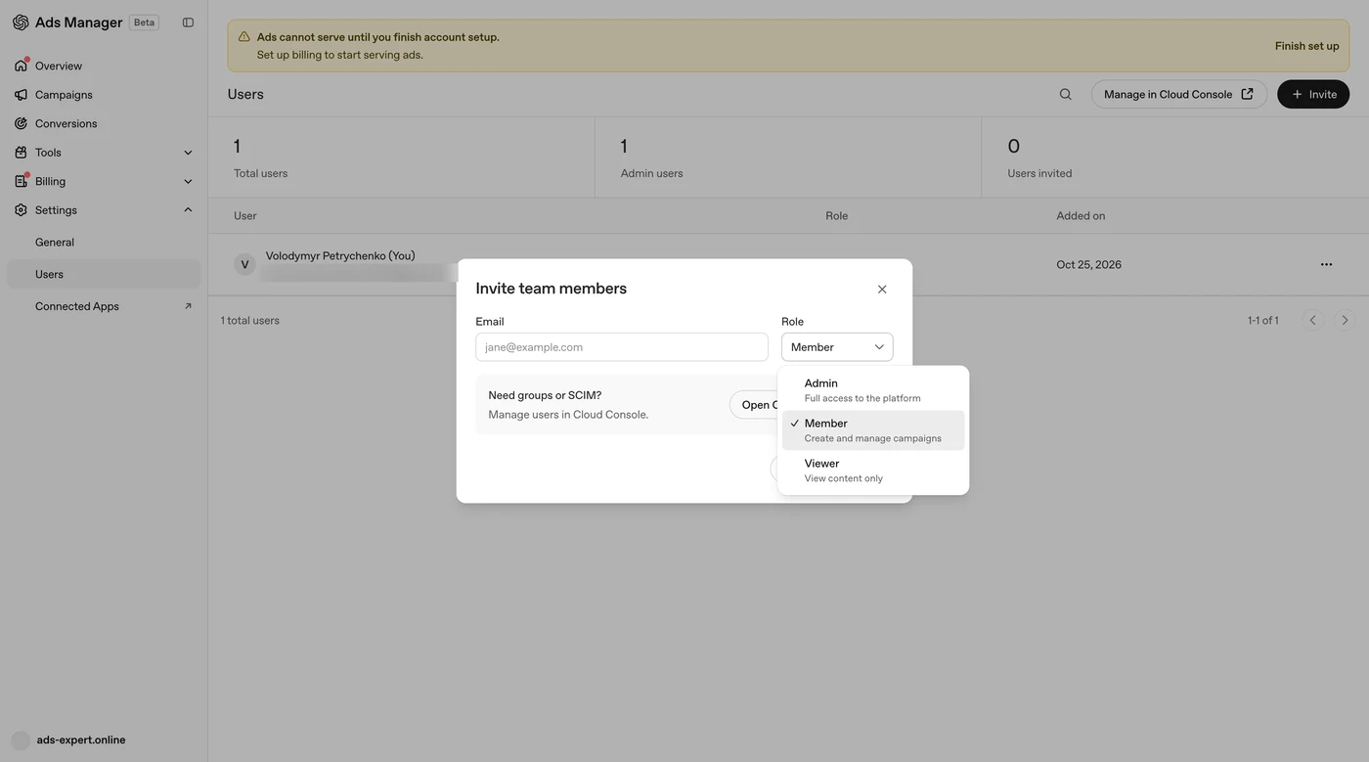Open user search with magnifier icon
This screenshot has width=1369, height=762.
click(x=1066, y=94)
